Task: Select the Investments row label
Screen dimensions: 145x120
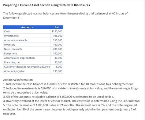Action: tap(11, 36)
